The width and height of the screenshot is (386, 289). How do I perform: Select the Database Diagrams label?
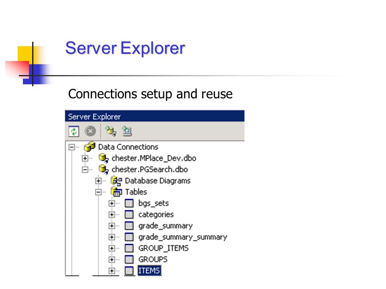[x=158, y=181]
